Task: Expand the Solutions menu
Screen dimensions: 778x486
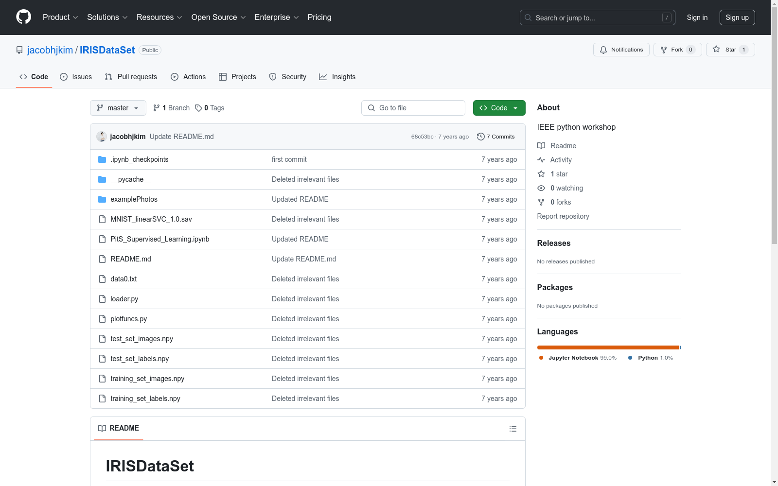Action: point(107,17)
